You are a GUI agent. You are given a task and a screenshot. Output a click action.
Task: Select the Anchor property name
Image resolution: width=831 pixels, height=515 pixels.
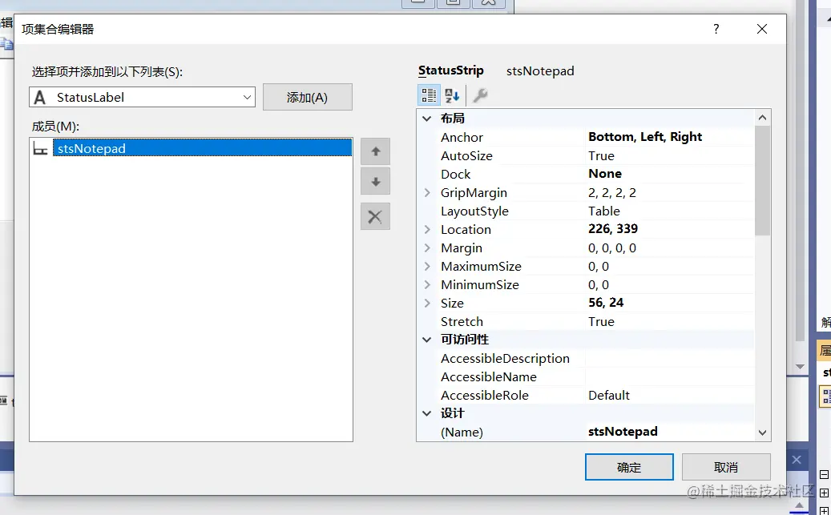pos(462,137)
